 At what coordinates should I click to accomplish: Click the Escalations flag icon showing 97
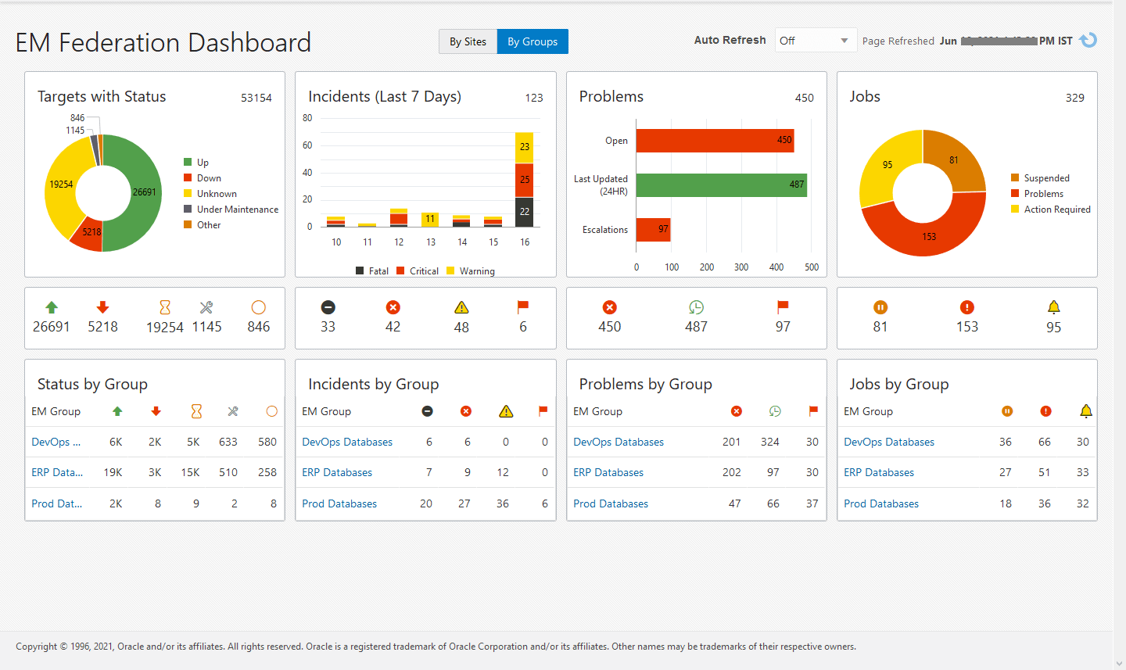click(x=783, y=306)
